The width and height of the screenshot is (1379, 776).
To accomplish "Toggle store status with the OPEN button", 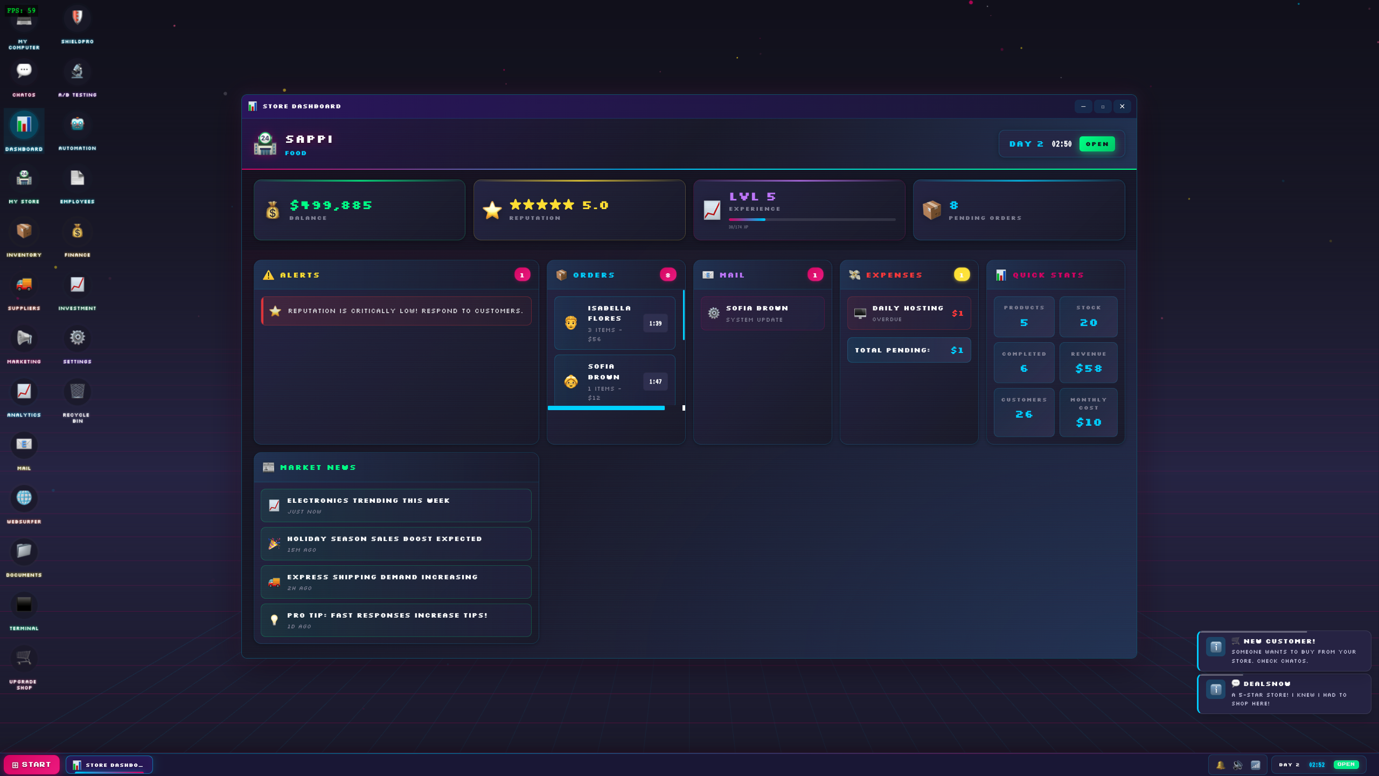I will click(1097, 144).
